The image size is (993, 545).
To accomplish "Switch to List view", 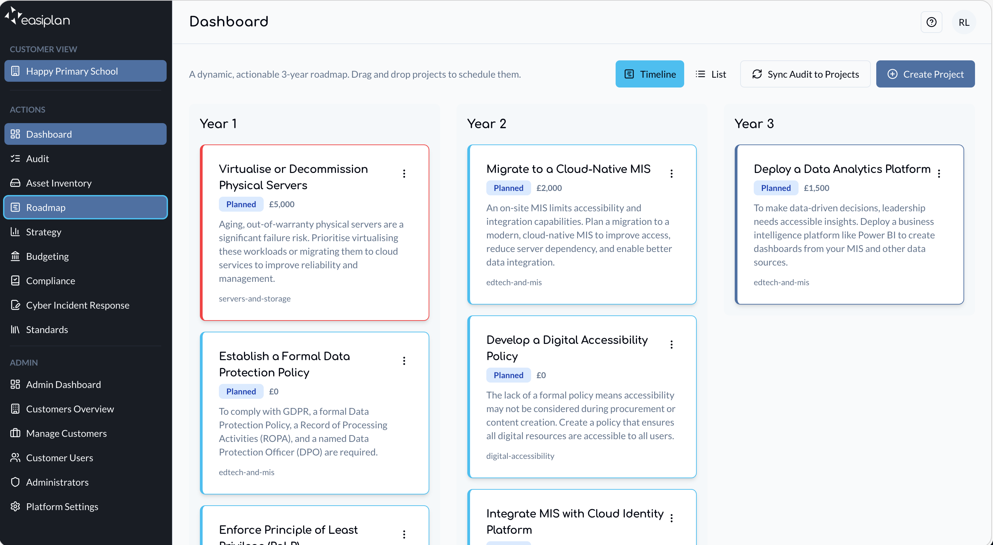I will pos(711,74).
